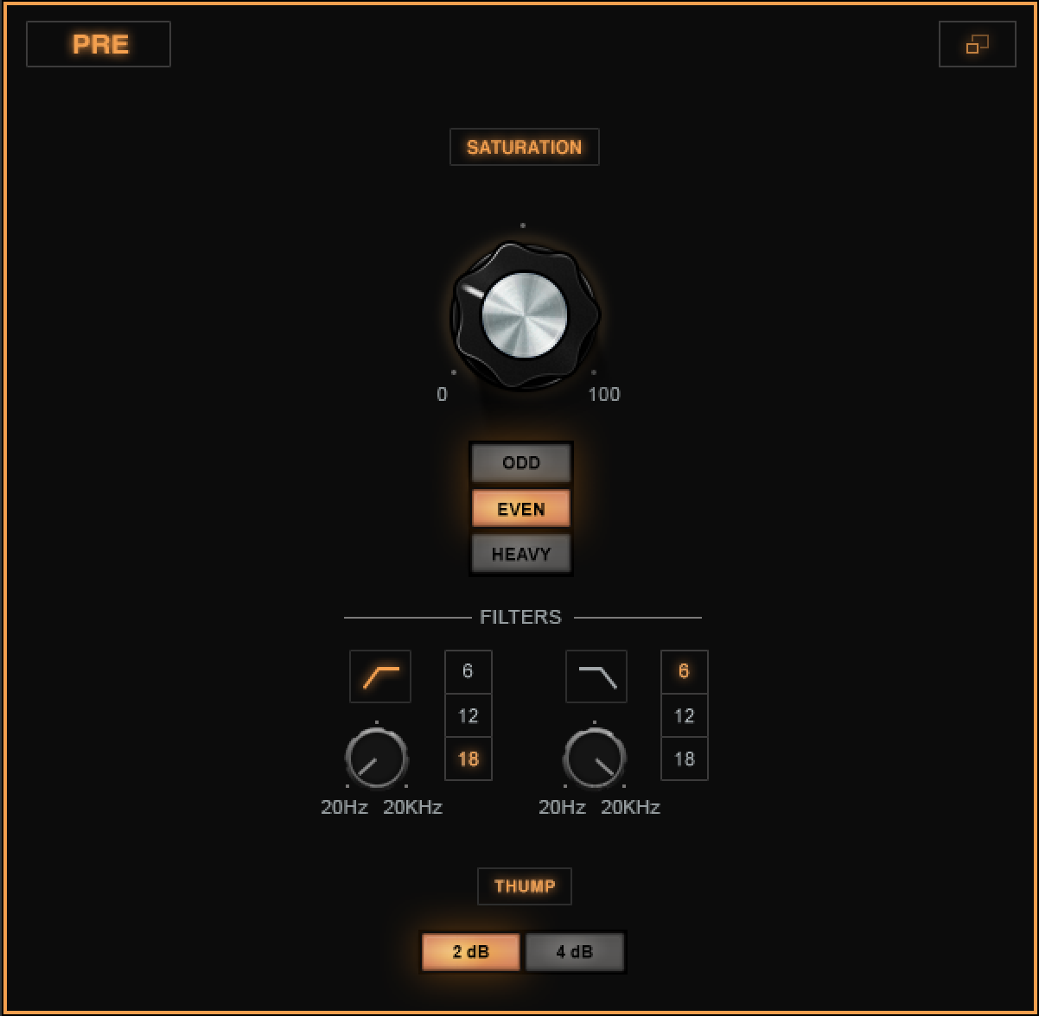
Task: Click the large saturation amount knob
Action: click(x=525, y=315)
